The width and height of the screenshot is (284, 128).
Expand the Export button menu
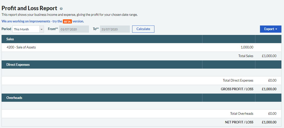(270, 29)
